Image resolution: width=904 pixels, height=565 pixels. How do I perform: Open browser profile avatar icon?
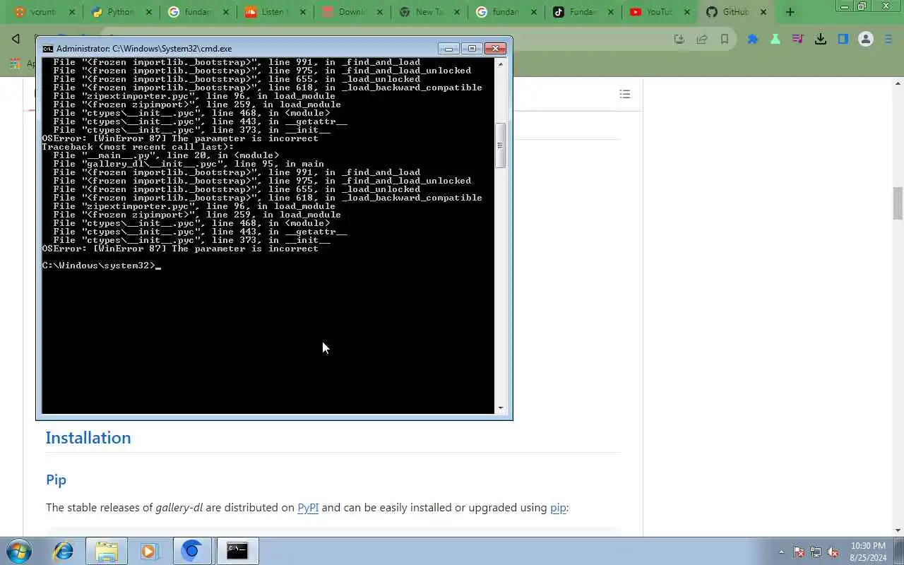[x=866, y=40]
